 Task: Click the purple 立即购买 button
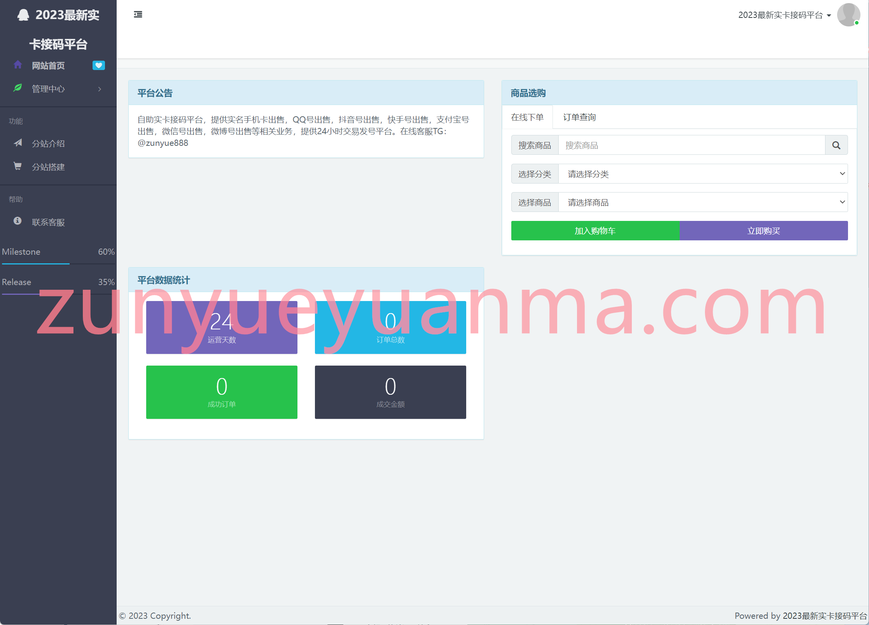click(764, 231)
